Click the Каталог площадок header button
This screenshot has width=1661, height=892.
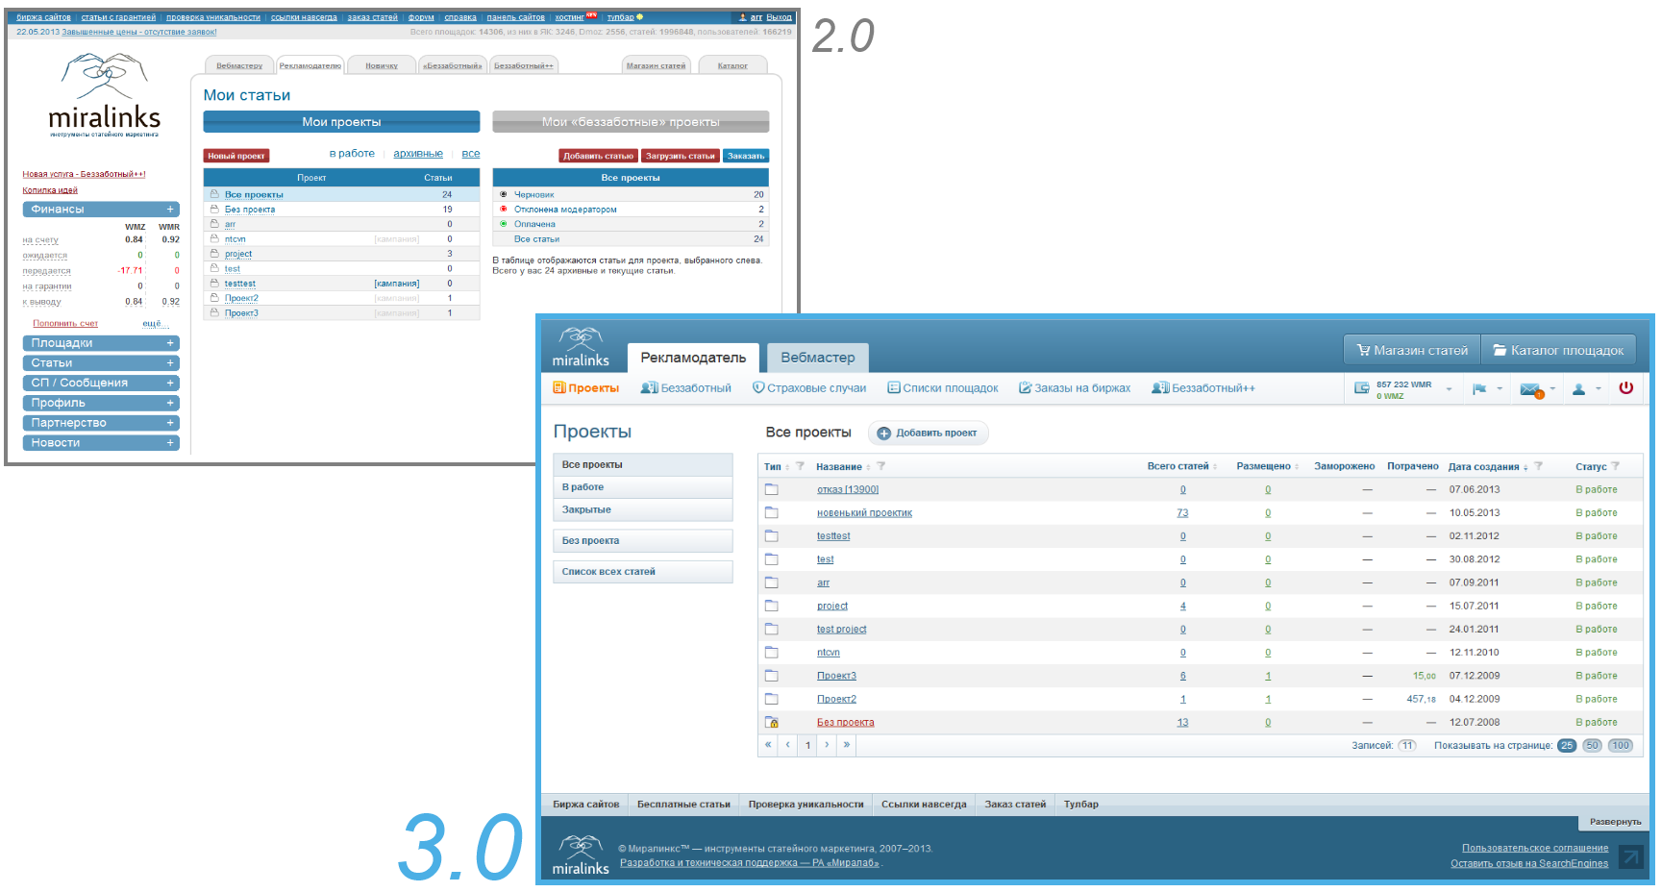point(1558,351)
